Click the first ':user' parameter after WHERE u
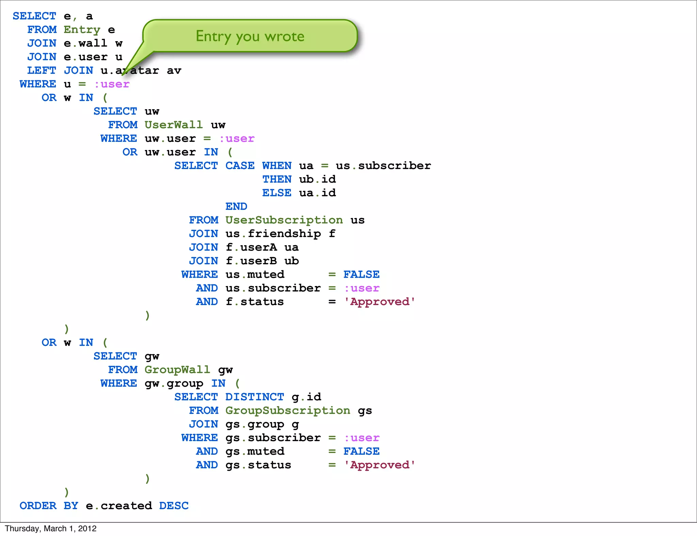This screenshot has height=536, width=697. point(112,84)
